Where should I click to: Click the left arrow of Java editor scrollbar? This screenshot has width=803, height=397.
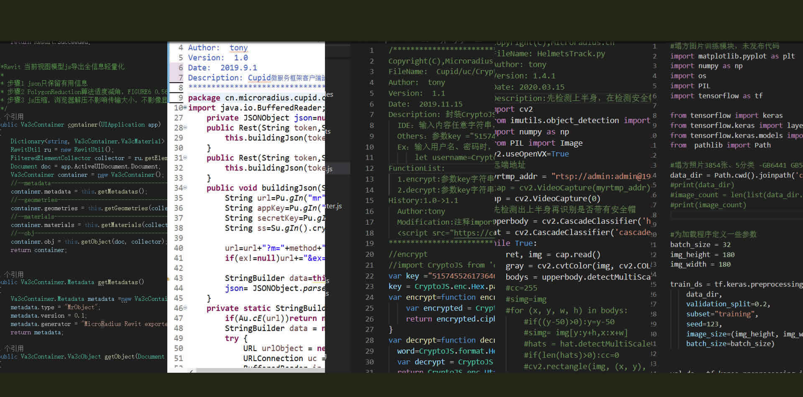tap(192, 370)
